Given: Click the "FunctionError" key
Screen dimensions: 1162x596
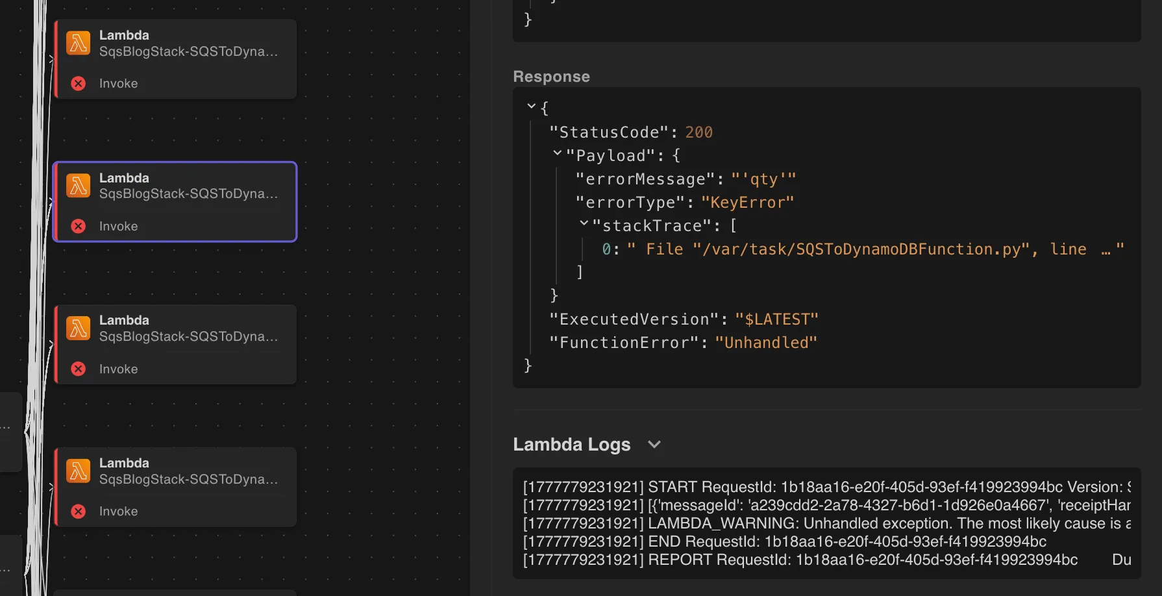Looking at the screenshot, I should point(624,343).
